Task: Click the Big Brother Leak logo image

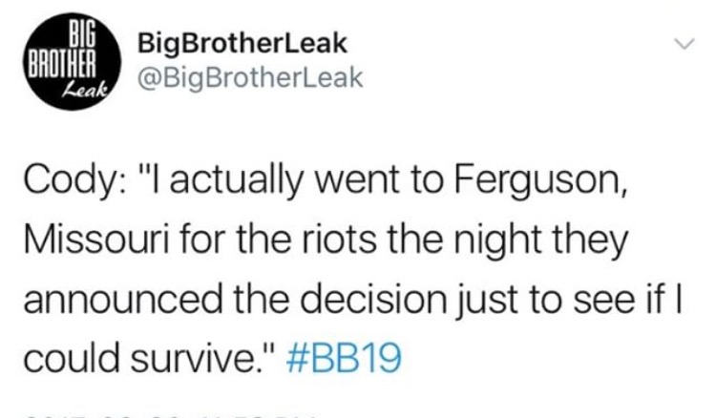Action: (x=73, y=62)
